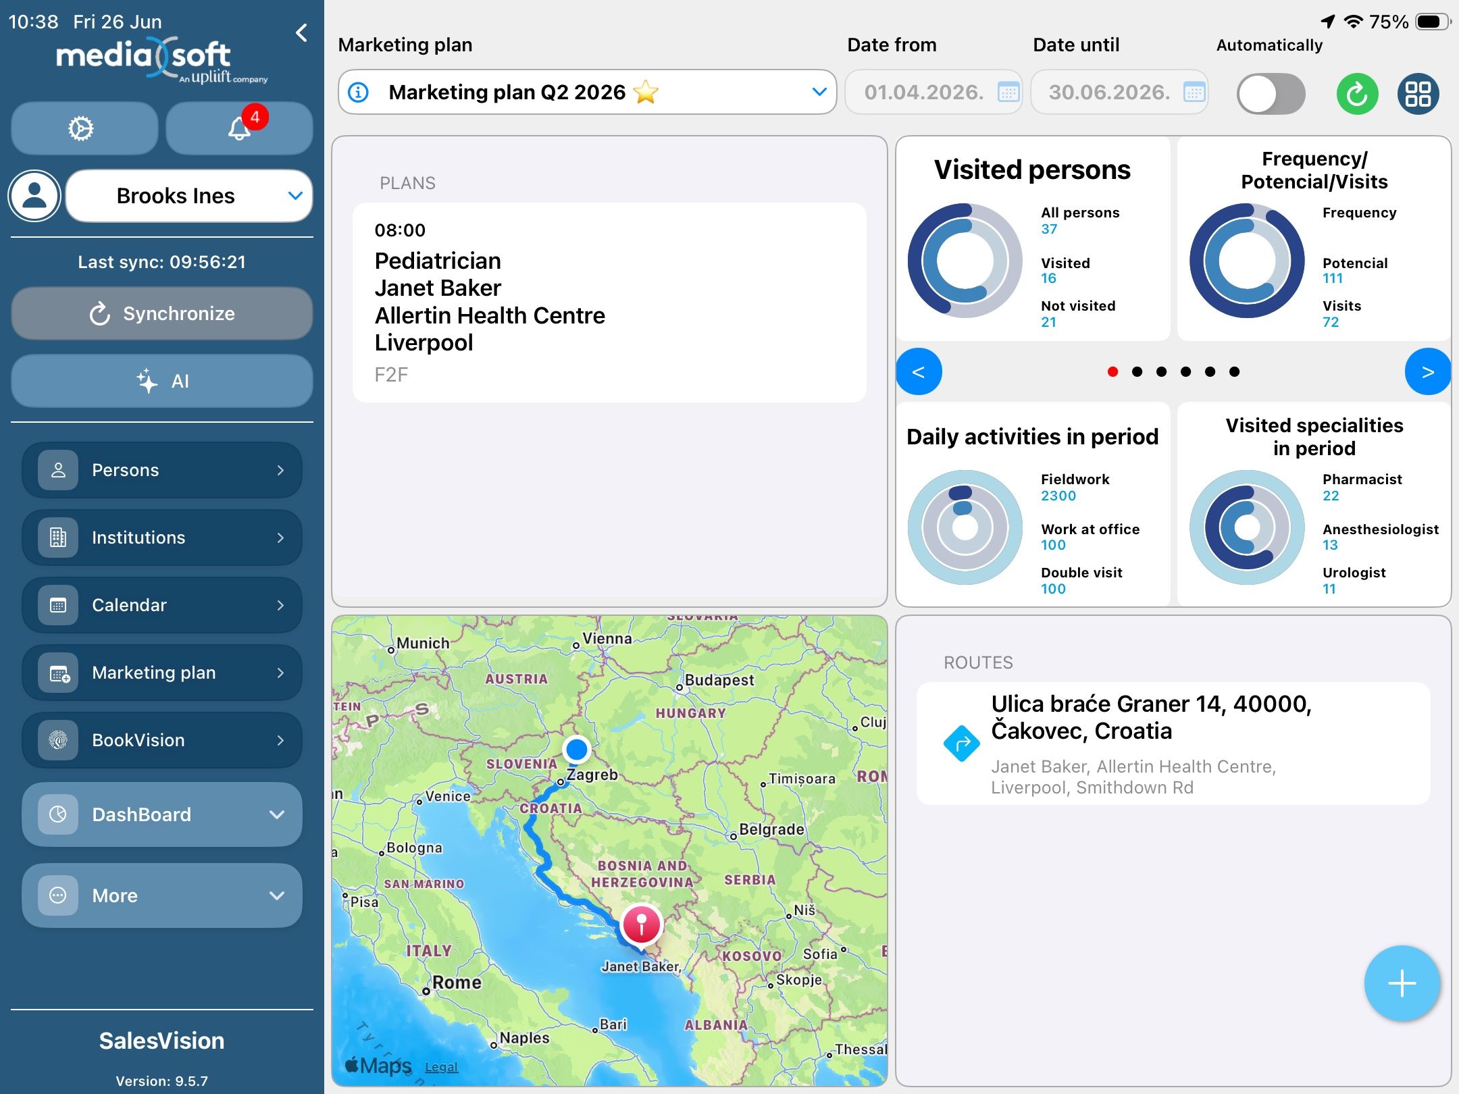Collapse sidebar with back chevron
Screen dimensions: 1459x1094
coord(302,32)
